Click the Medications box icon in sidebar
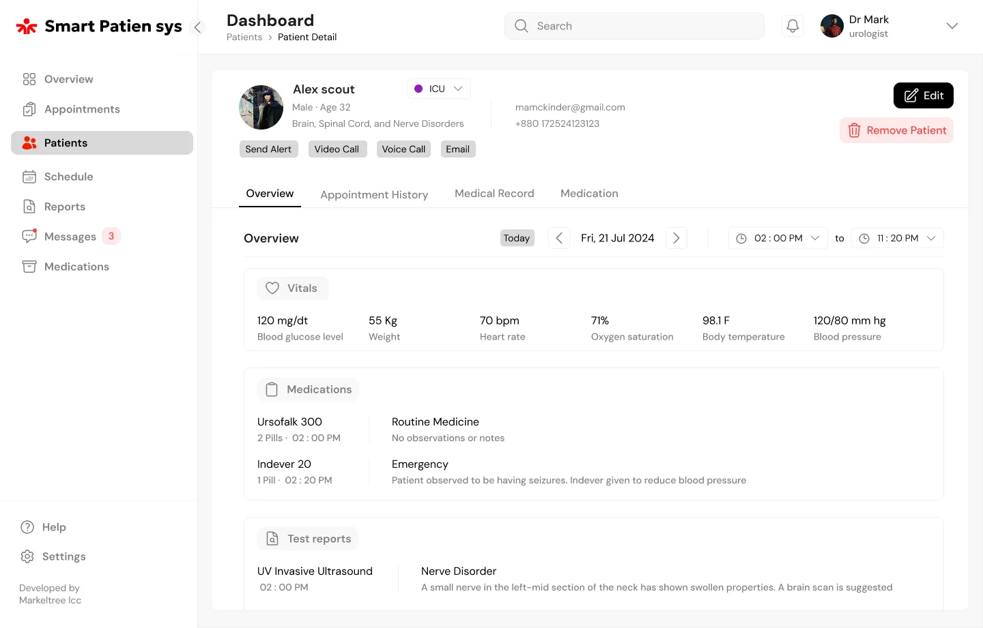The width and height of the screenshot is (983, 628). (29, 267)
